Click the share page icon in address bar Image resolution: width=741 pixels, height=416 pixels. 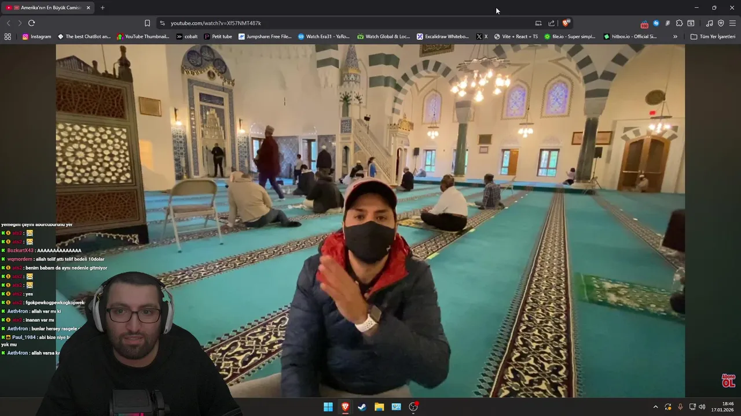pyautogui.click(x=552, y=23)
